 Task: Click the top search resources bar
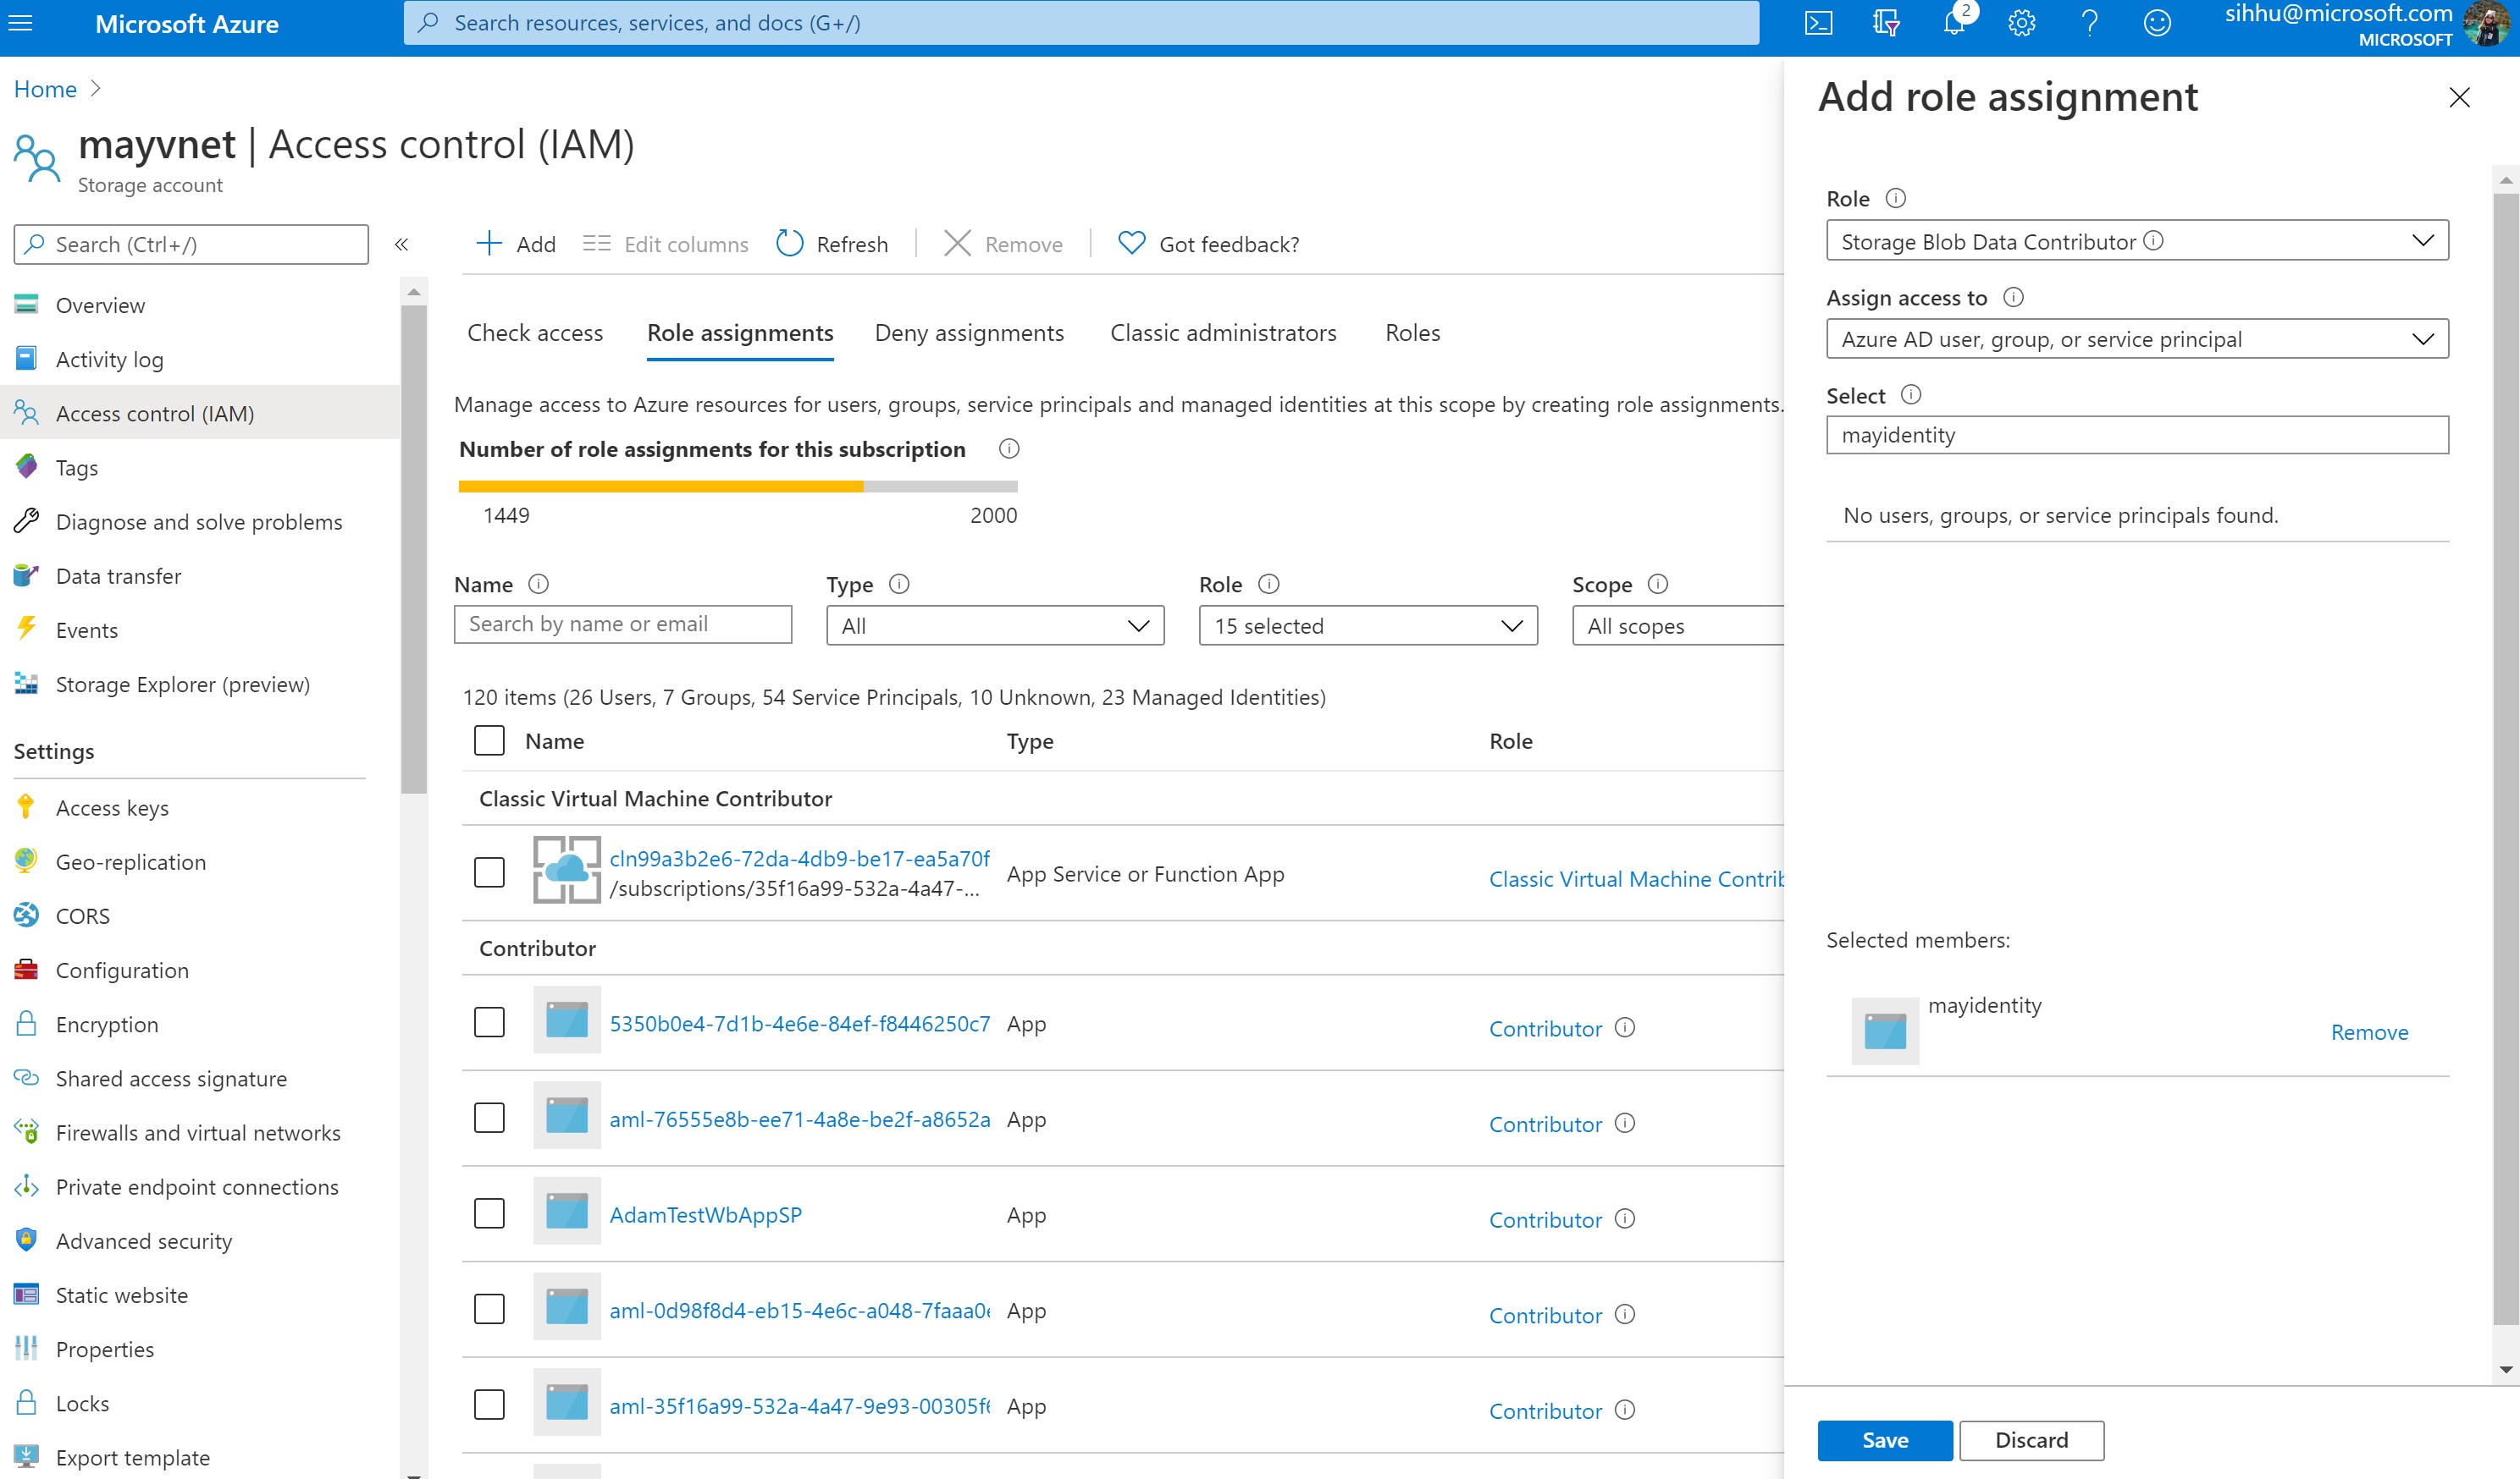click(1081, 23)
